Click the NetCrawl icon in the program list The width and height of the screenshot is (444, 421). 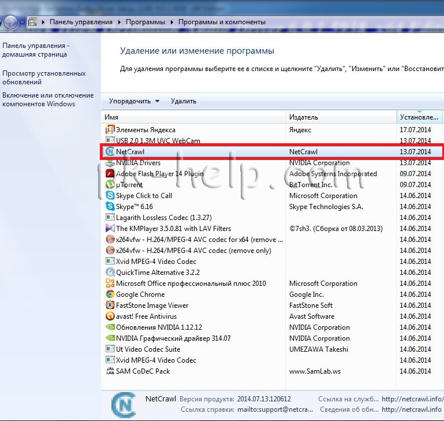(110, 152)
